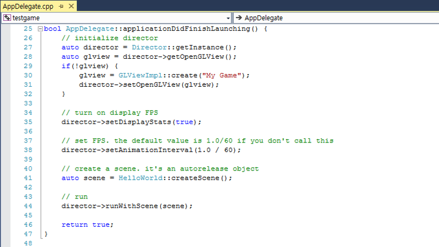This screenshot has width=439, height=247.
Task: Open the testgame project dropdown arrow
Action: (x=228, y=18)
